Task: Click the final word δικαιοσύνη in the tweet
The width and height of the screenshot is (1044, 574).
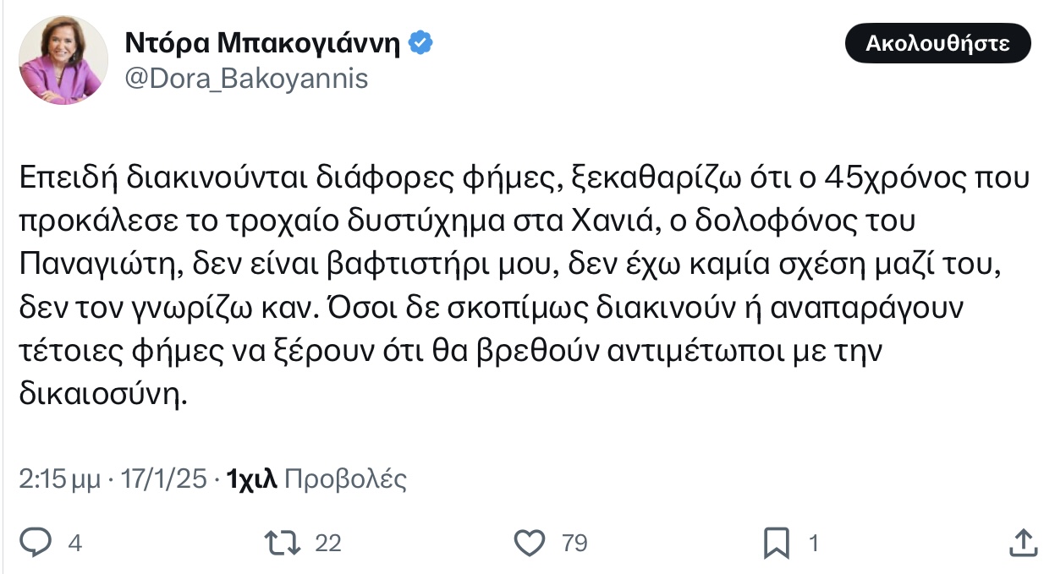Action: click(x=102, y=396)
